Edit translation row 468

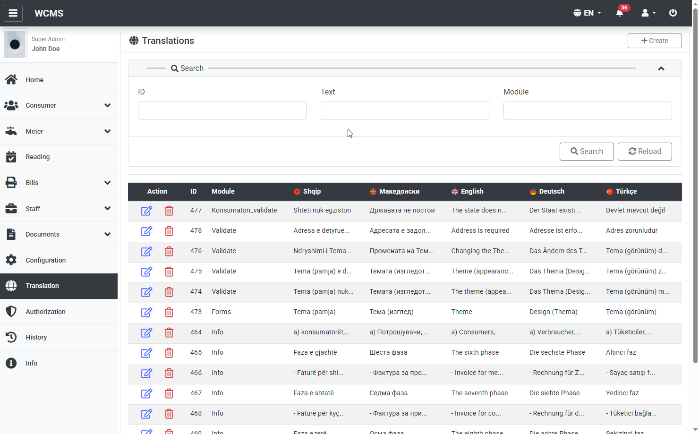[147, 414]
